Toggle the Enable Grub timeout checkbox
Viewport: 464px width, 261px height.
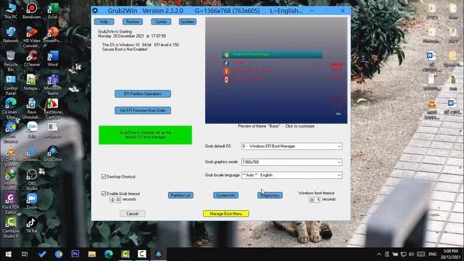click(104, 194)
